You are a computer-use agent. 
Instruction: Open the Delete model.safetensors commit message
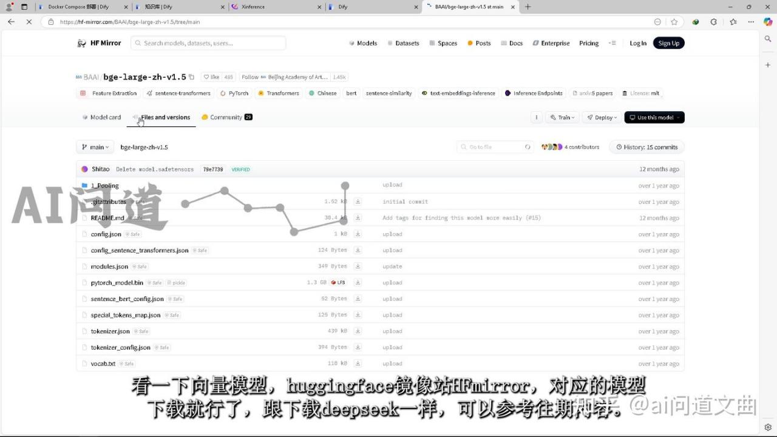click(x=155, y=169)
